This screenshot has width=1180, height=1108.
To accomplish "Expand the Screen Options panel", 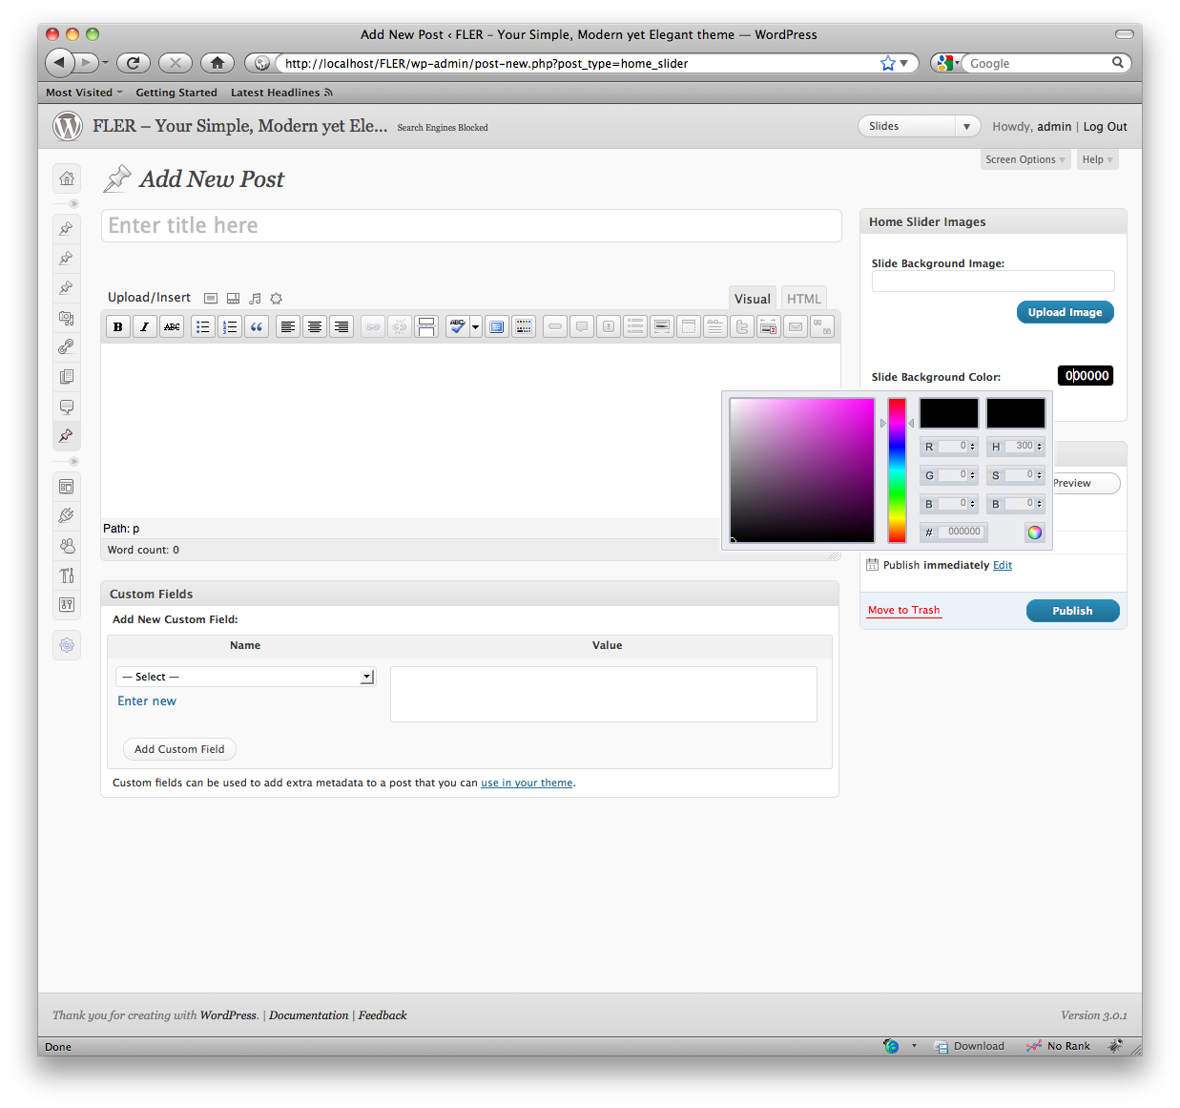I will click(1025, 159).
